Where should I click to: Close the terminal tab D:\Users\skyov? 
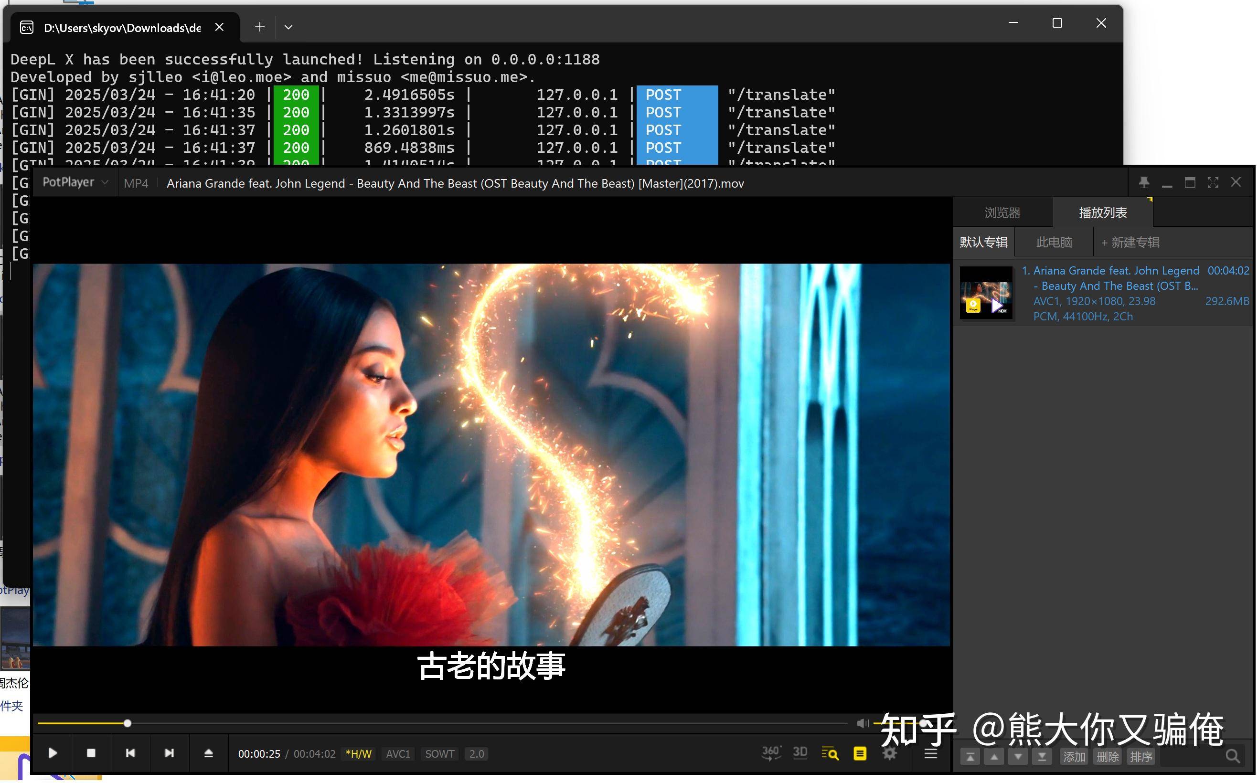point(220,27)
